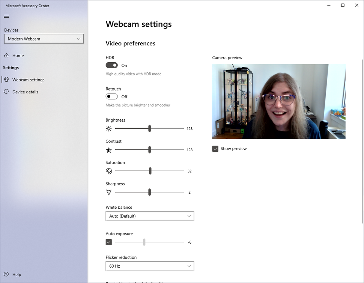
Task: Open the Modern Webcam devices dropdown
Action: (x=44, y=39)
